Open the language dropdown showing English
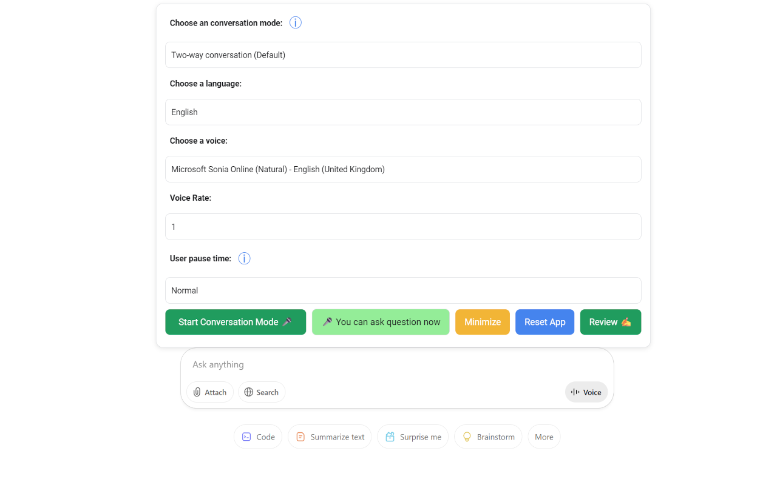 point(403,112)
